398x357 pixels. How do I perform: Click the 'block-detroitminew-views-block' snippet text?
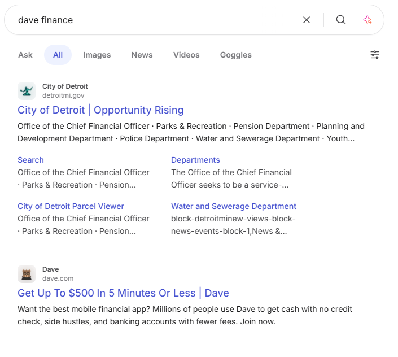(233, 225)
